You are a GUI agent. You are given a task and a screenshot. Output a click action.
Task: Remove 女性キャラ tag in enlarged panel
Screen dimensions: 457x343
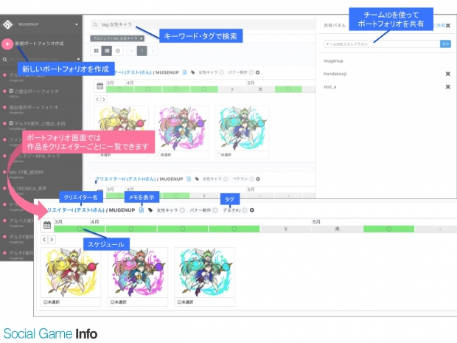(x=182, y=210)
